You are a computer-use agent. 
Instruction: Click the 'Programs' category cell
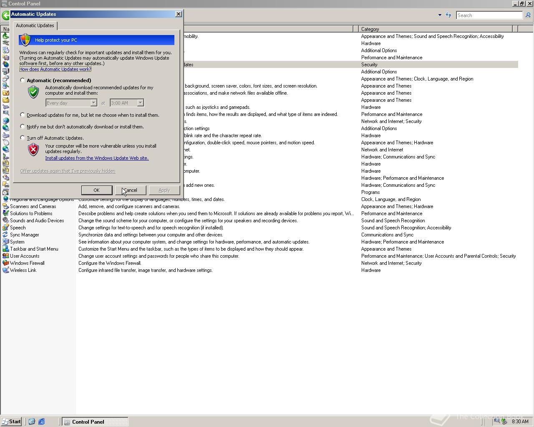pyautogui.click(x=370, y=192)
